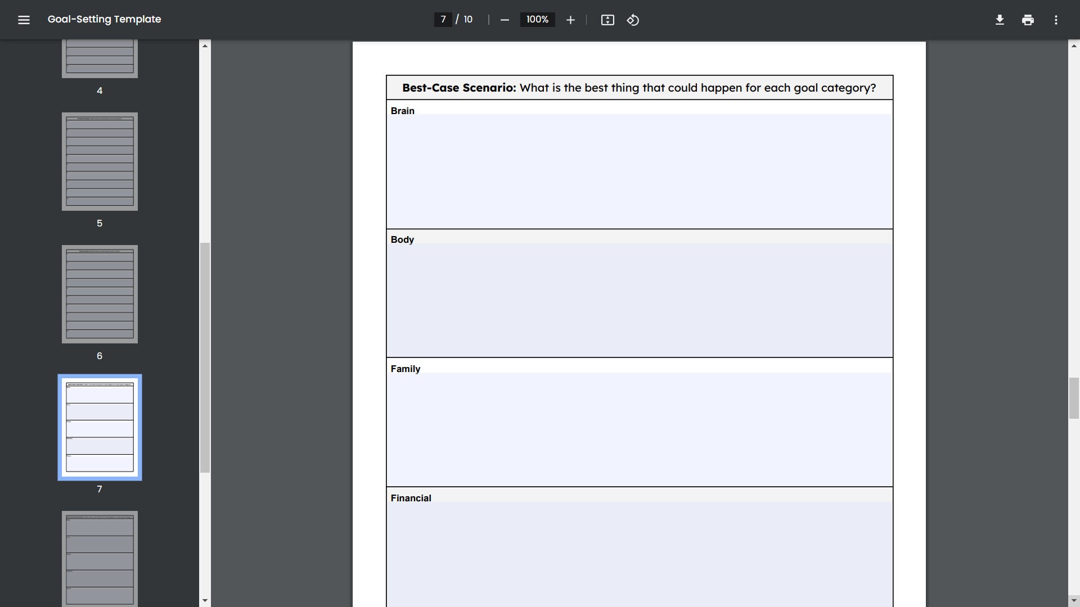
Task: Click the page number input field
Action: click(443, 19)
